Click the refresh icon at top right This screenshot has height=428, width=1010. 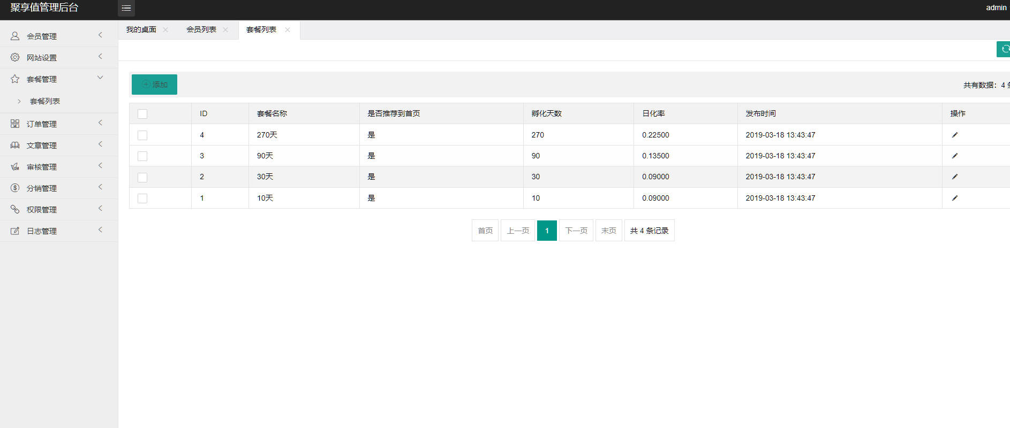1004,49
